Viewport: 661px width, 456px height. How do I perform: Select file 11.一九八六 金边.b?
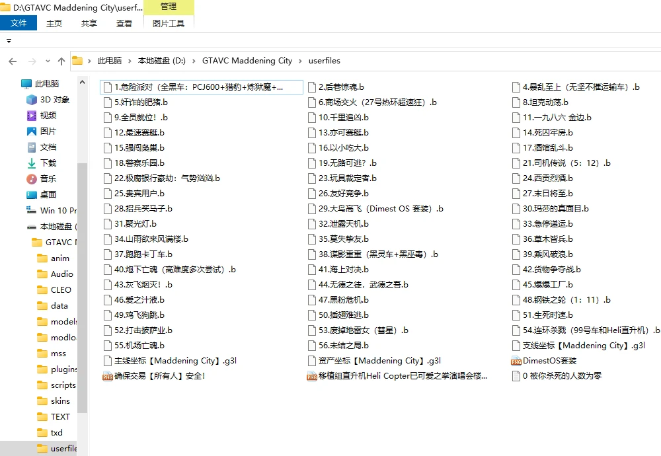point(551,118)
